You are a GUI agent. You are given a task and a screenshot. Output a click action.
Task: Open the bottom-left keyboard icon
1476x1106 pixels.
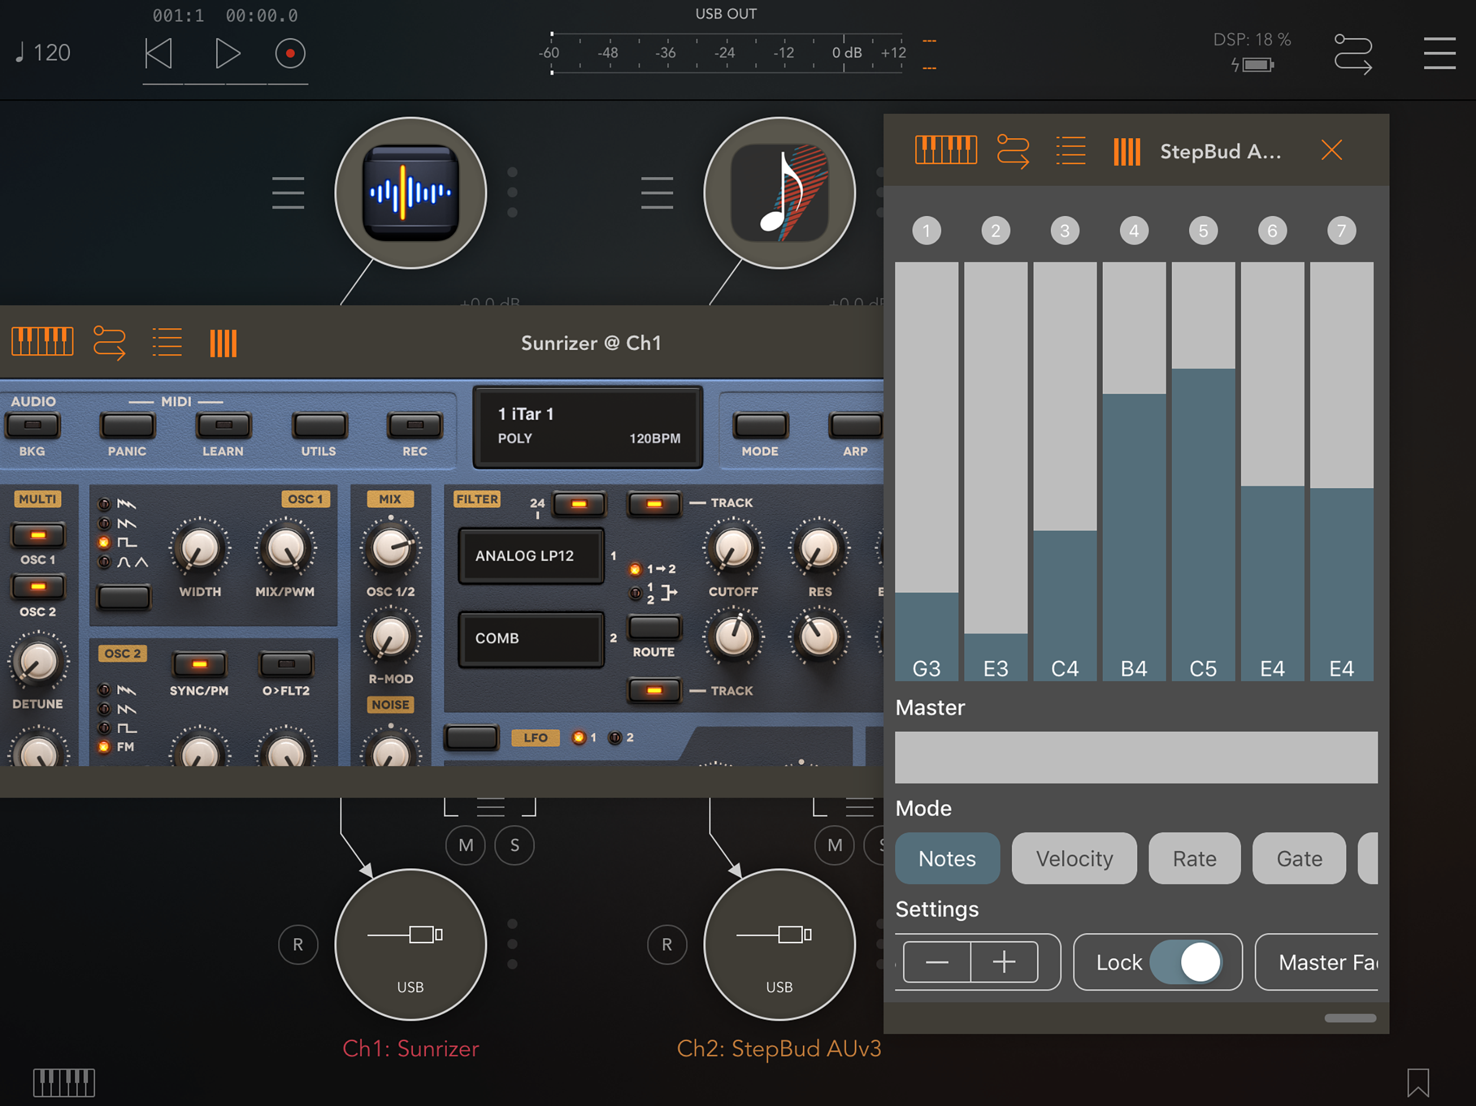[x=64, y=1082]
